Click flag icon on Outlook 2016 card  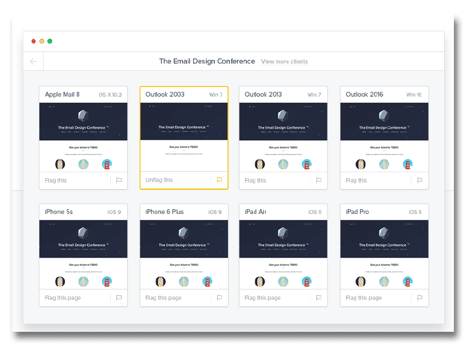[x=419, y=180]
